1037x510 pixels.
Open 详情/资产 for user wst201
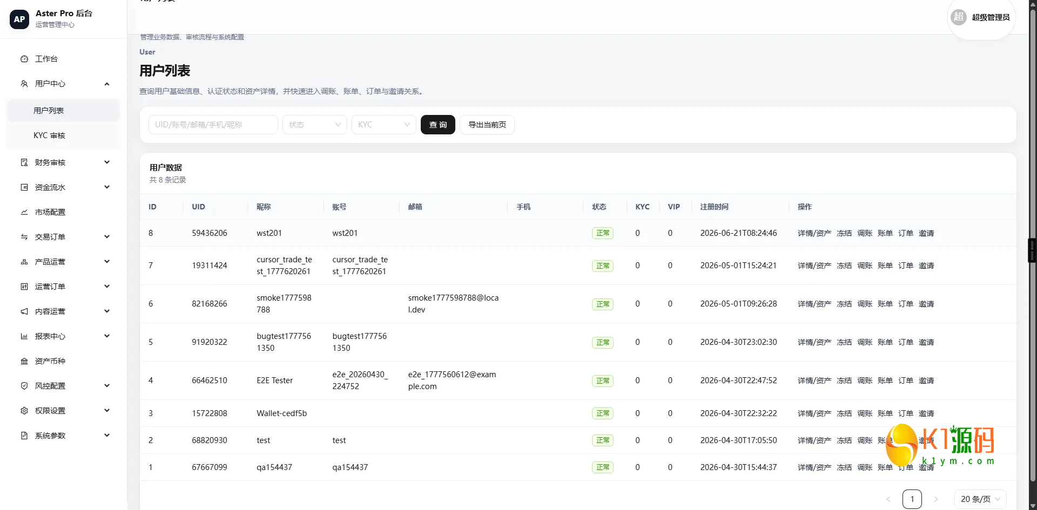point(814,233)
